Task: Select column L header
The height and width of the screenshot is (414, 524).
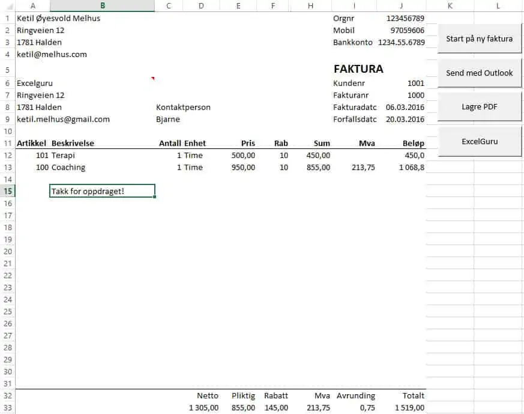Action: [x=498, y=5]
